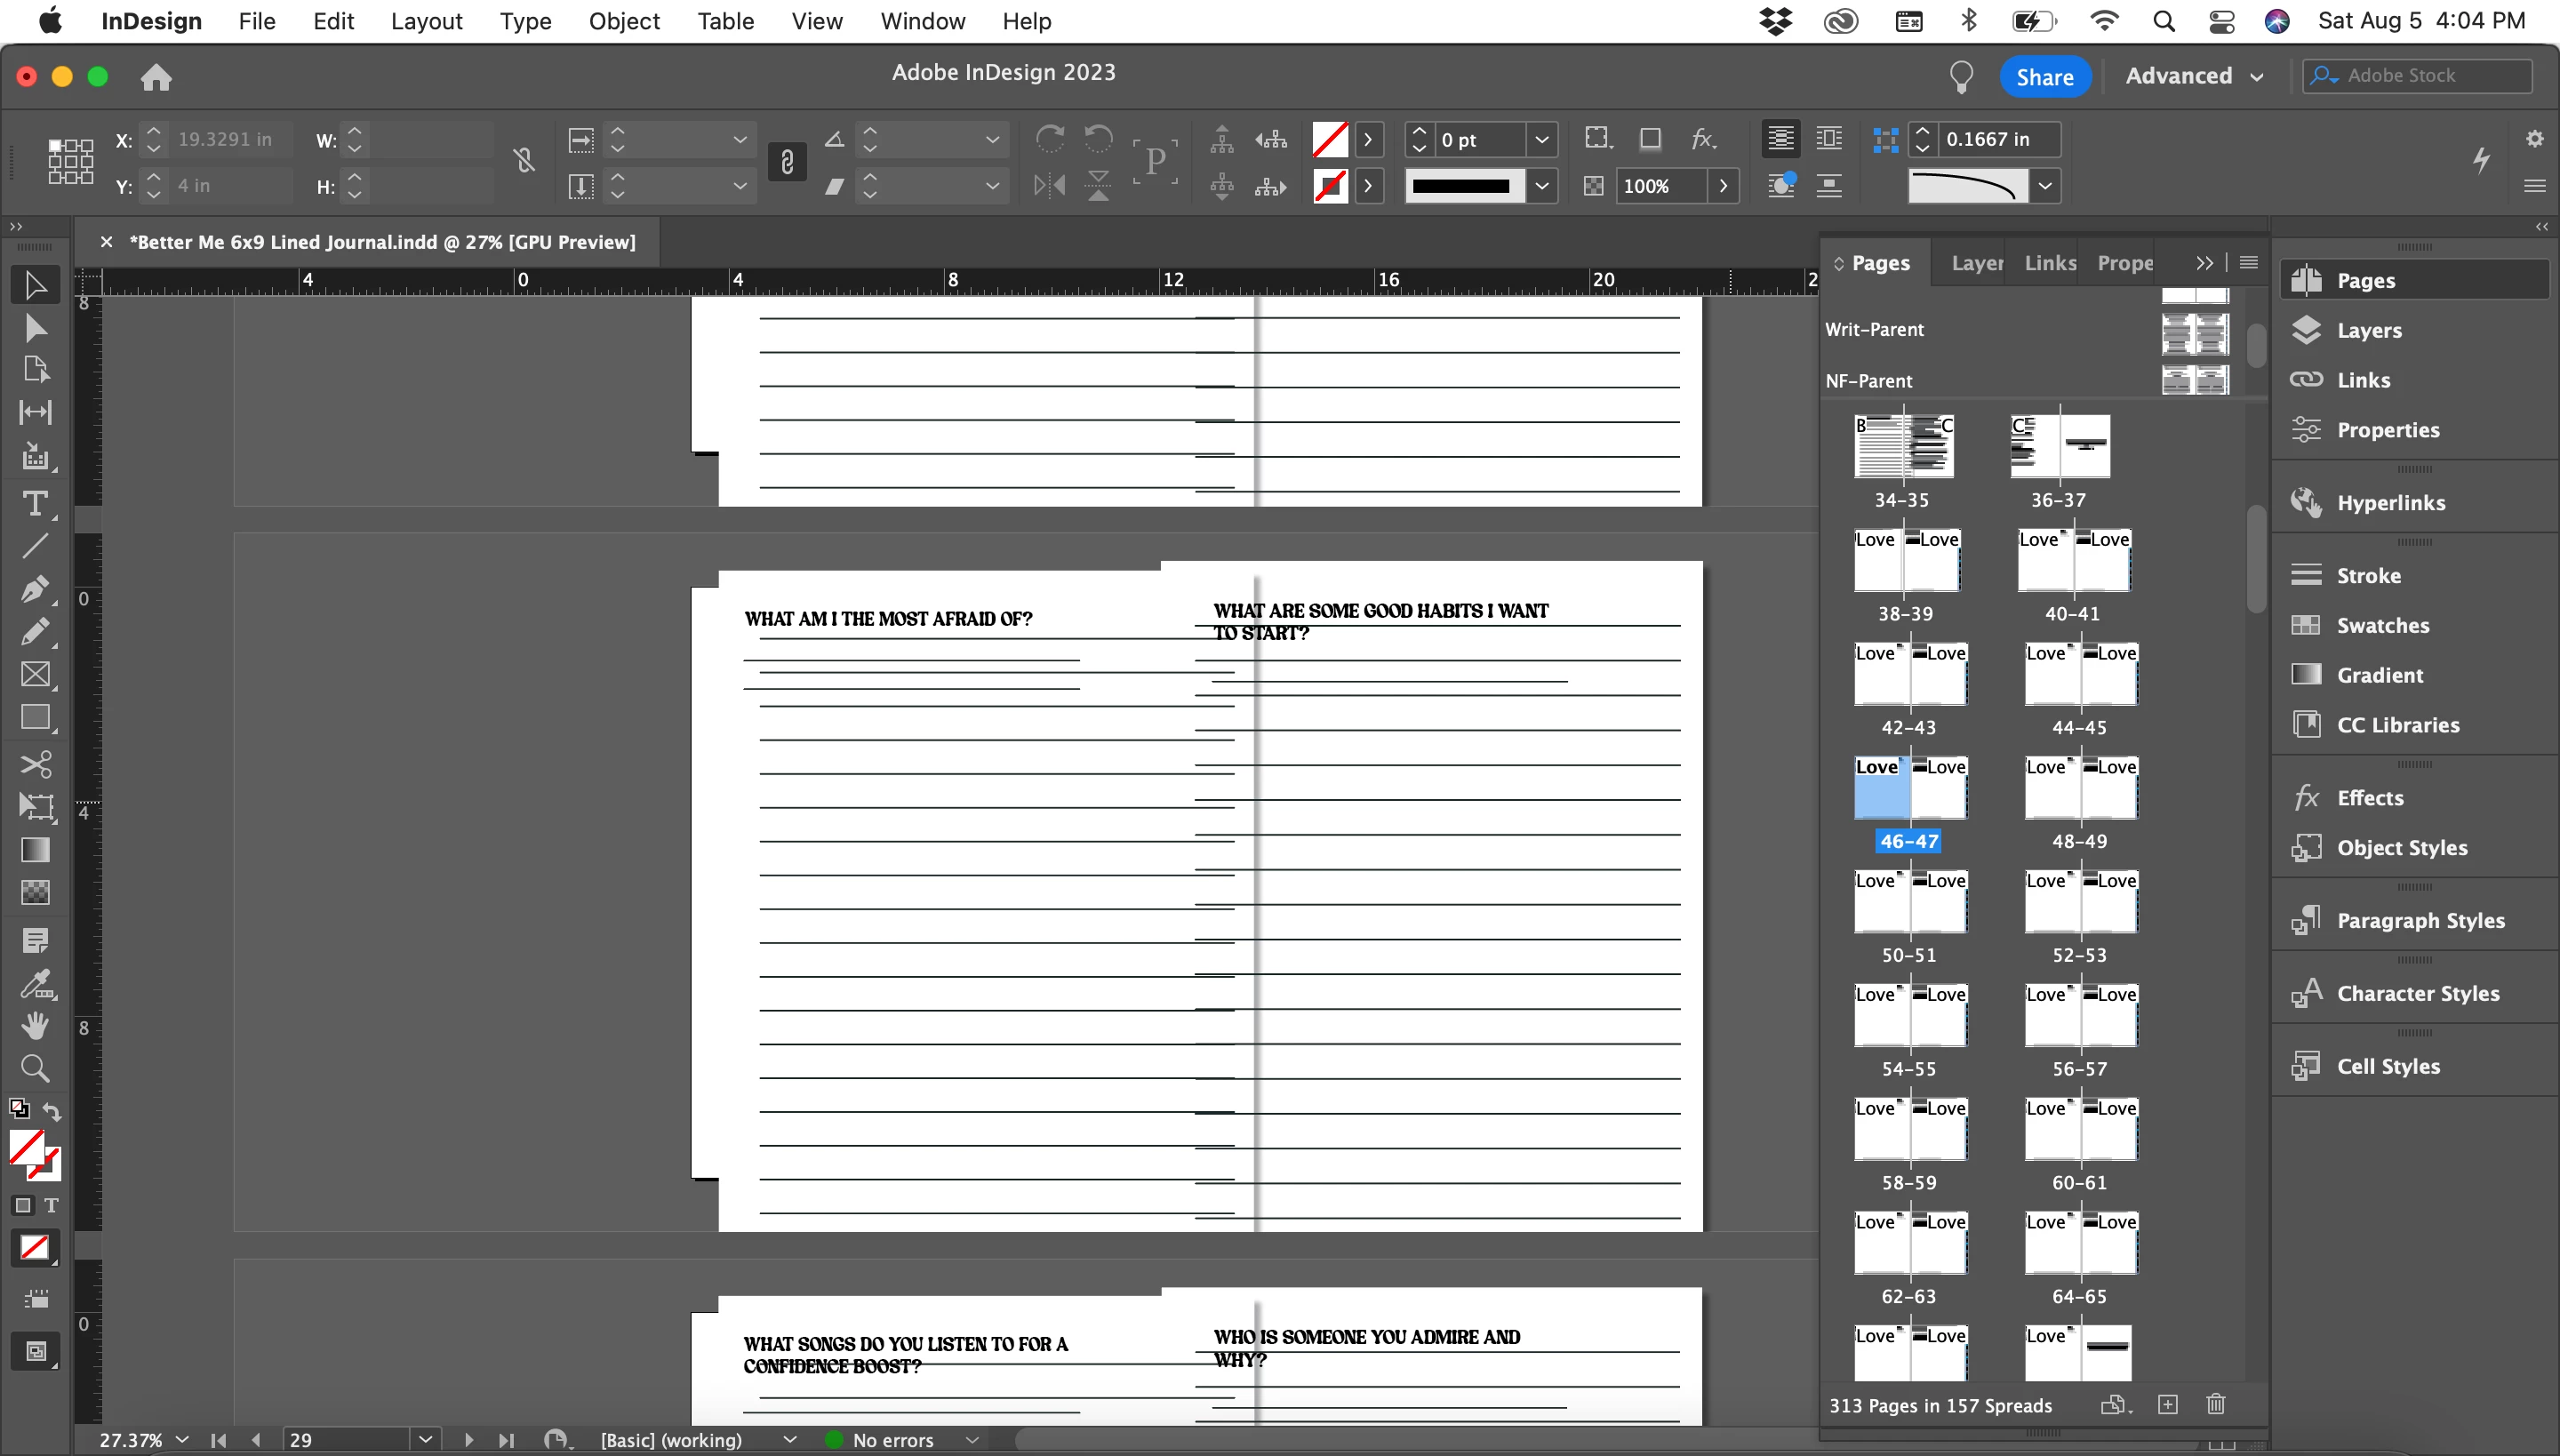Select the Hand tool
The image size is (2560, 1456).
(x=35, y=1026)
